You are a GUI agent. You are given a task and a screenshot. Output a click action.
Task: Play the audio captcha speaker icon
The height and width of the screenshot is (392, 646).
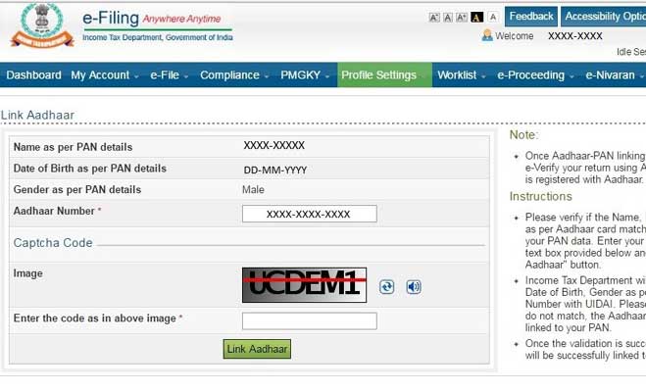414,287
